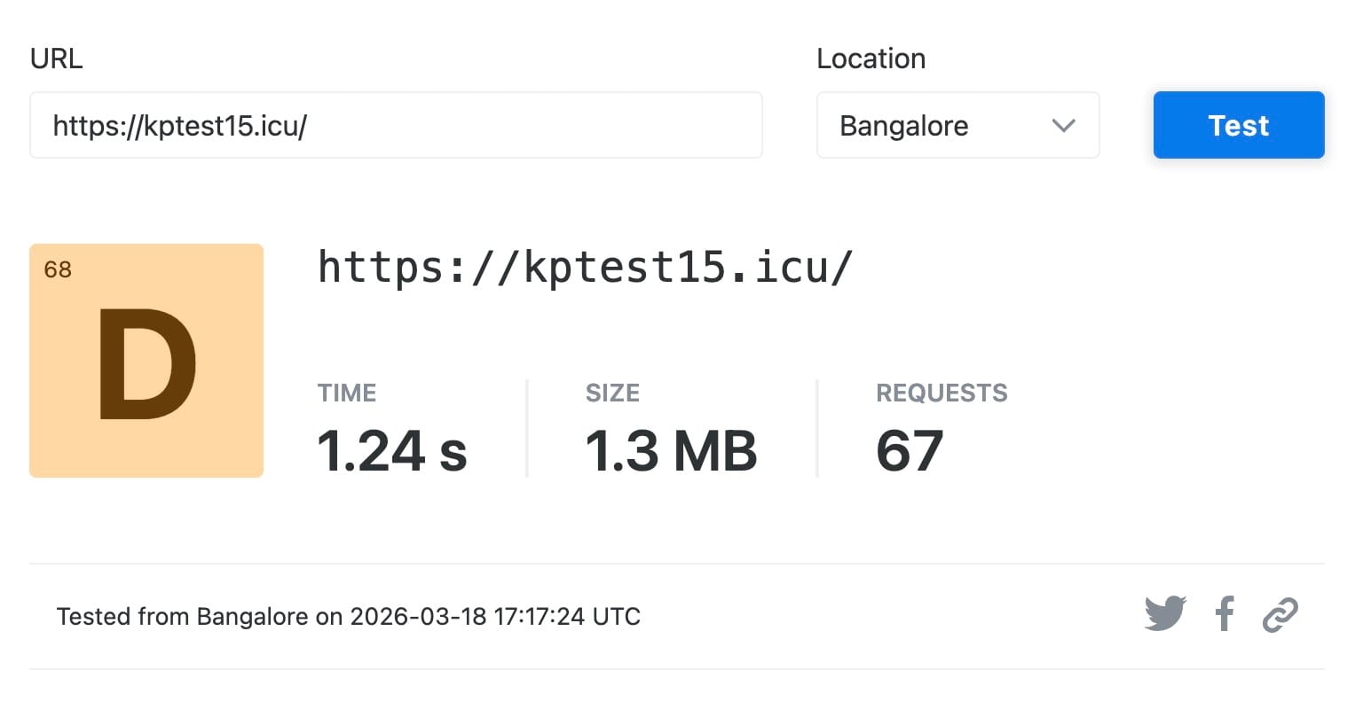Click the blue Test button
This screenshot has height=709, width=1363.
coord(1238,126)
